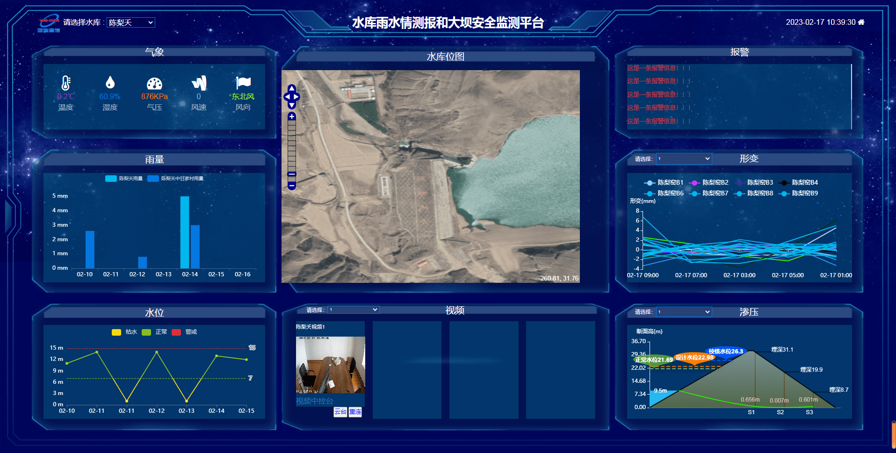Click the 陈梨天视频1 camera thumbnail
Screen dimensions: 896x453
(331, 365)
